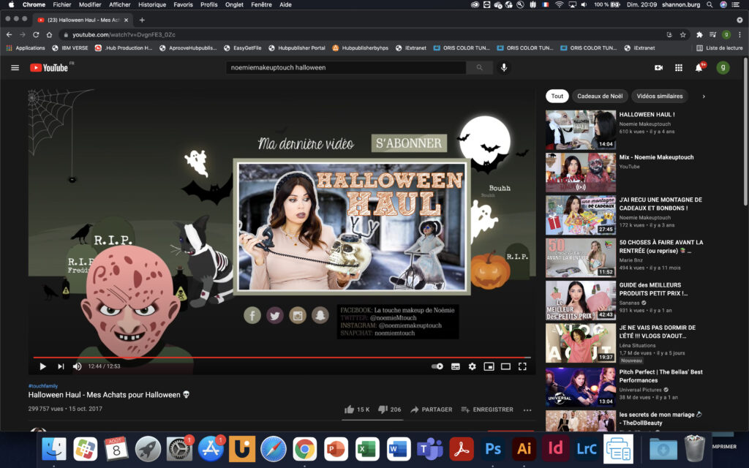
Task: Like the video with thumbs up
Action: point(350,409)
